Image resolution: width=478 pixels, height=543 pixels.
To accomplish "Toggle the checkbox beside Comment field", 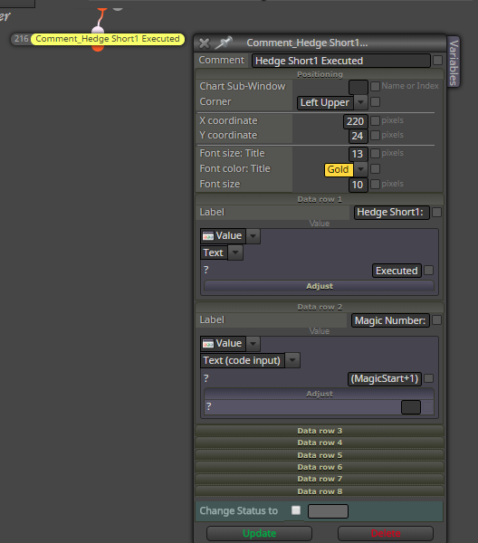I will pos(437,61).
